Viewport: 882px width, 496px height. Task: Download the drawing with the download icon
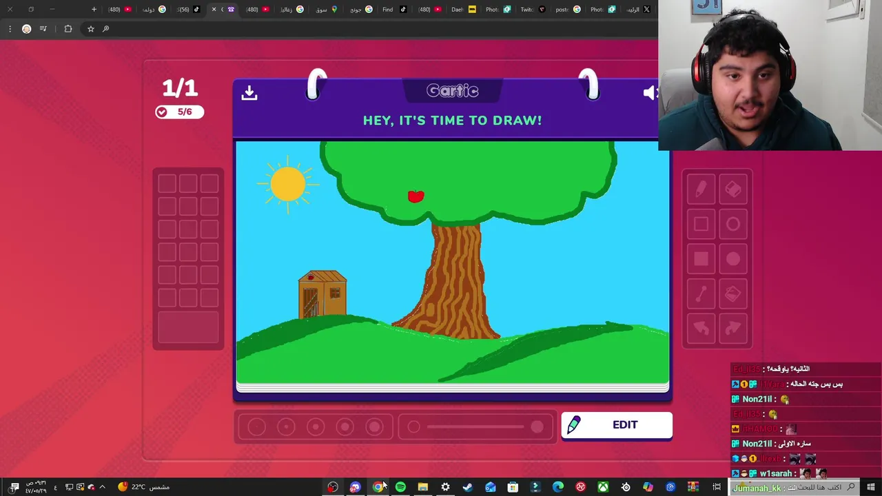point(249,92)
